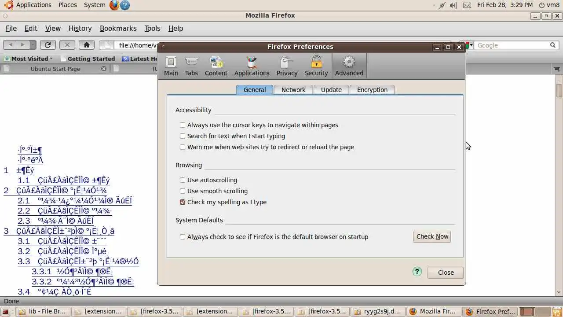Enable 'Search for text when I start typing'

pos(183,136)
